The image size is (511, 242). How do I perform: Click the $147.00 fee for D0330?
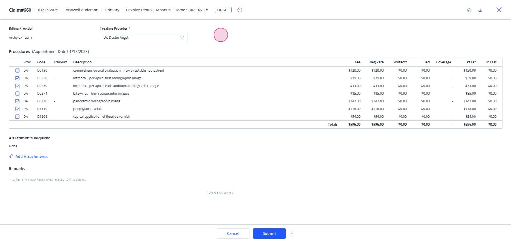pos(354,101)
